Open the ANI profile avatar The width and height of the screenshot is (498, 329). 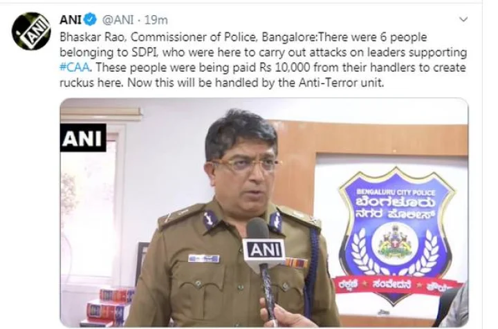coord(31,31)
